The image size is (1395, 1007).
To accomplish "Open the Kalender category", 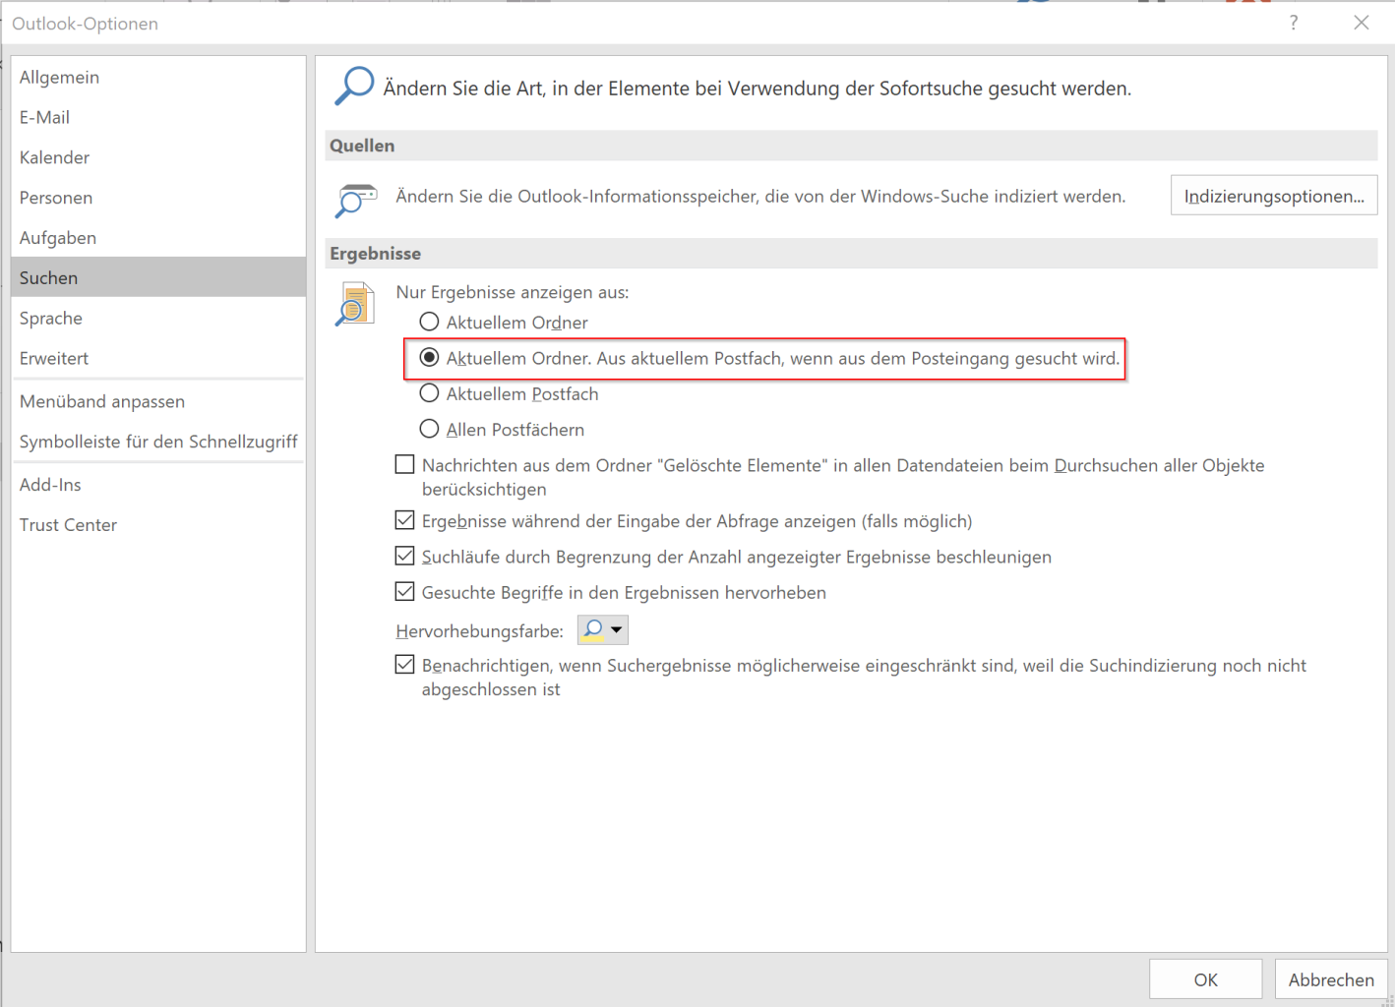I will [x=158, y=157].
